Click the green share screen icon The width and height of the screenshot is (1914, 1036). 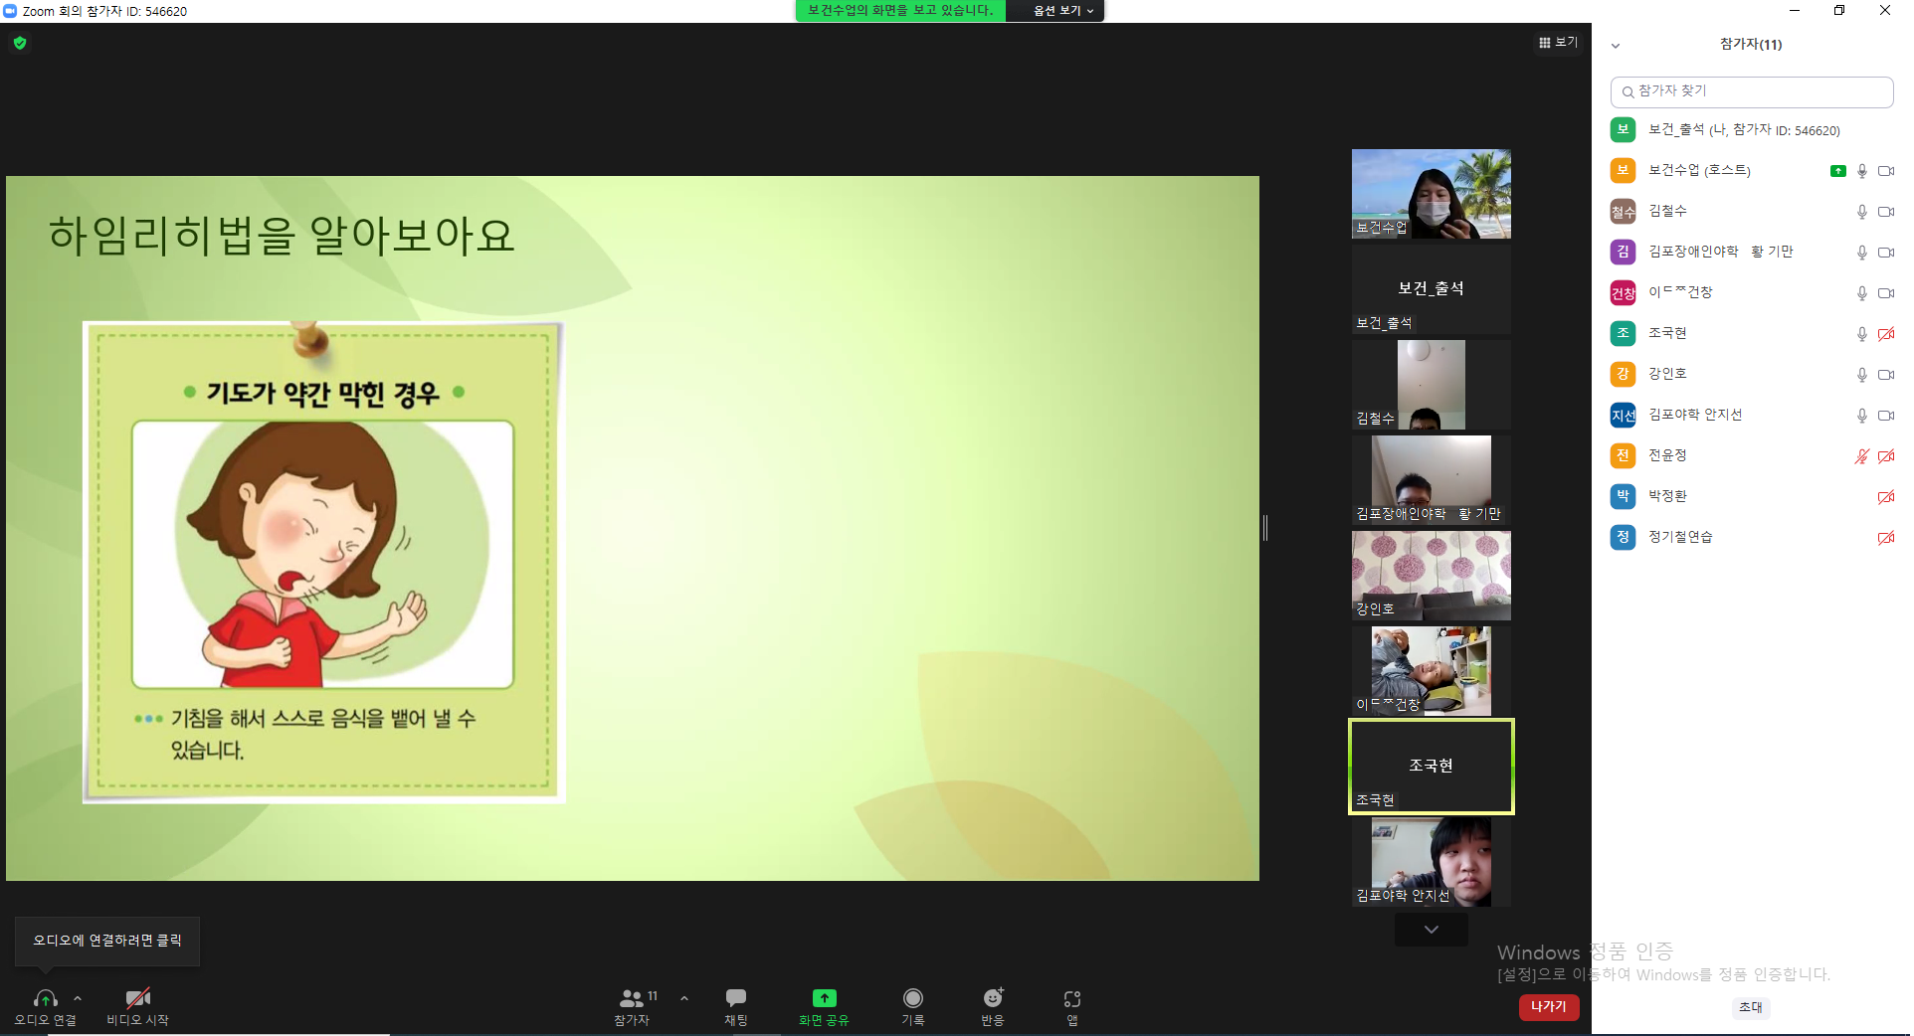(824, 998)
